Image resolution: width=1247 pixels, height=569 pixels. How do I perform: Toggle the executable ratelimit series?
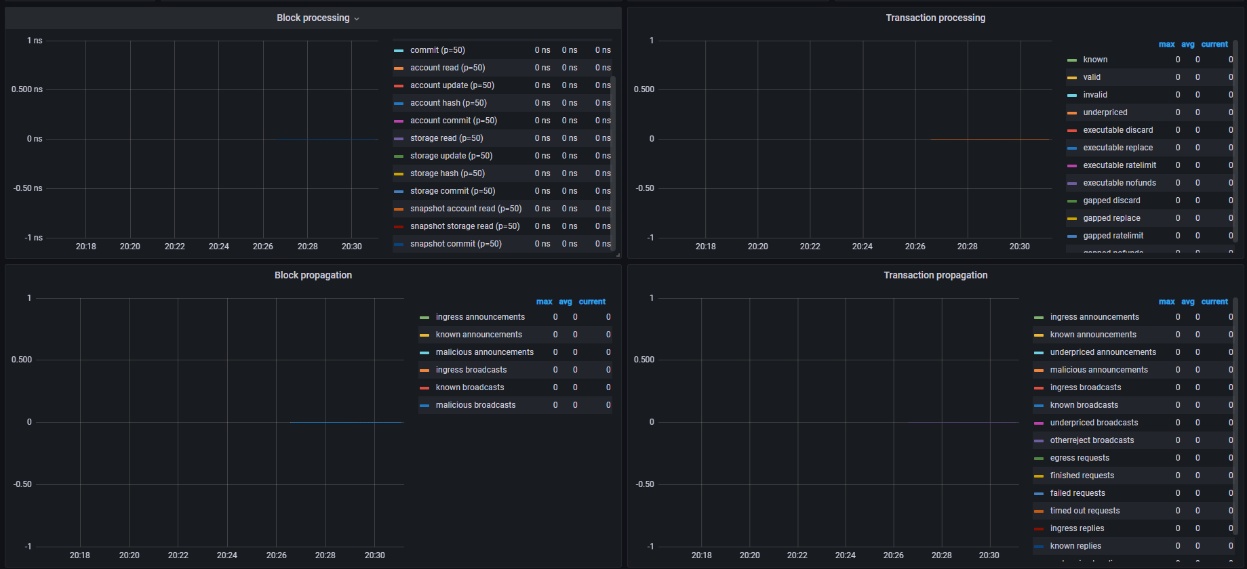pyautogui.click(x=1120, y=165)
